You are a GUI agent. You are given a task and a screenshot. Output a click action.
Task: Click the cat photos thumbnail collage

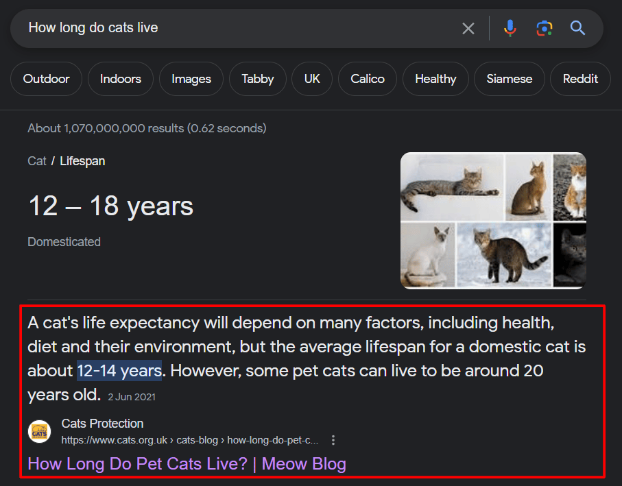point(492,221)
